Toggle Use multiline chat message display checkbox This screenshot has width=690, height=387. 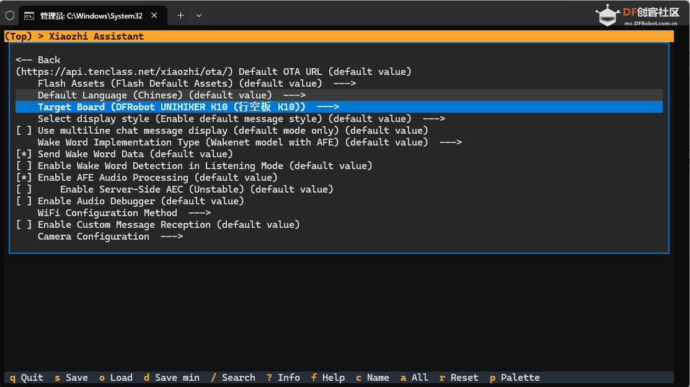click(x=24, y=131)
